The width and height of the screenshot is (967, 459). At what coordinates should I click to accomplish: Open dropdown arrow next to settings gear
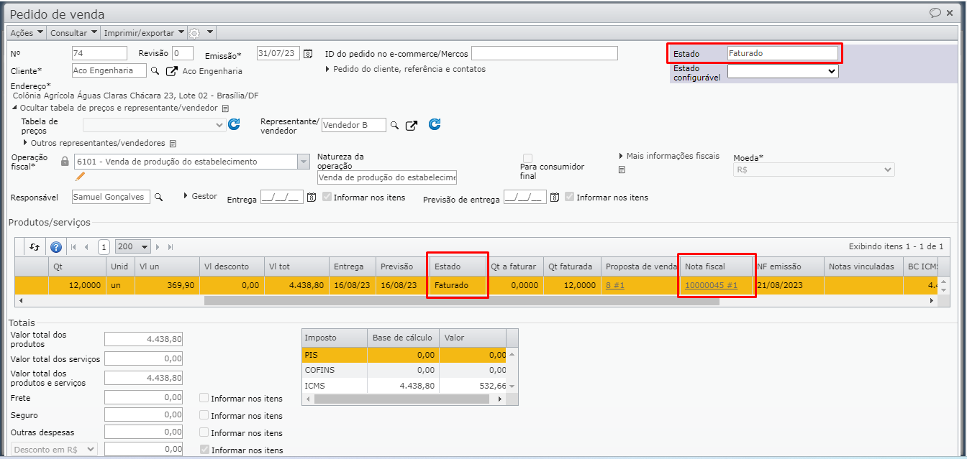210,32
